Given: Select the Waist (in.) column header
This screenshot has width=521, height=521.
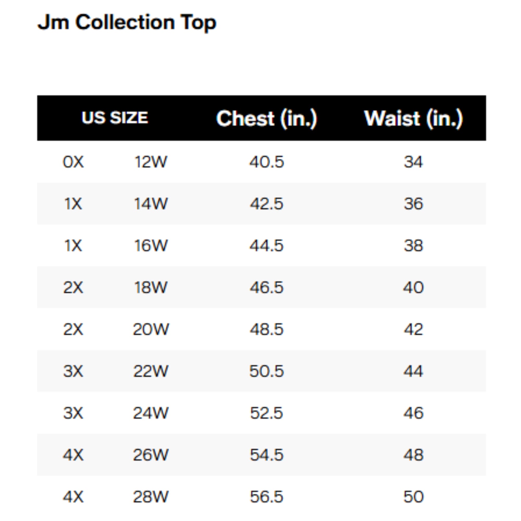Looking at the screenshot, I should pos(413,118).
